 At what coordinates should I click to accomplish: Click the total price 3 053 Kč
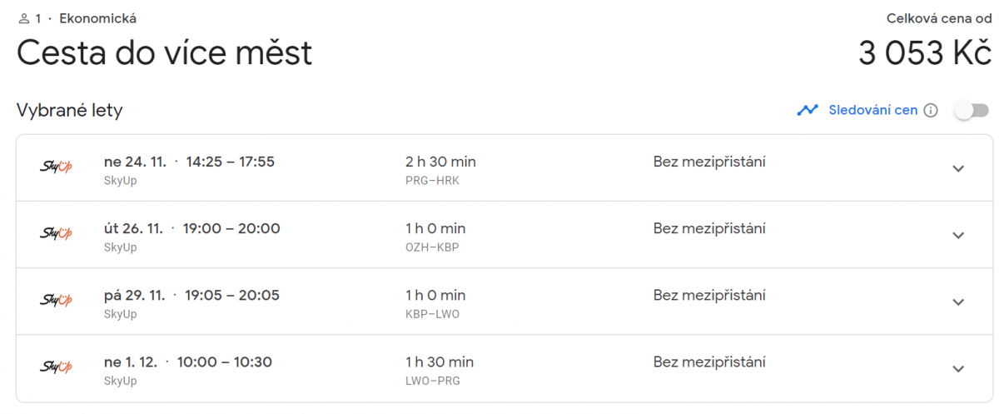[x=924, y=53]
